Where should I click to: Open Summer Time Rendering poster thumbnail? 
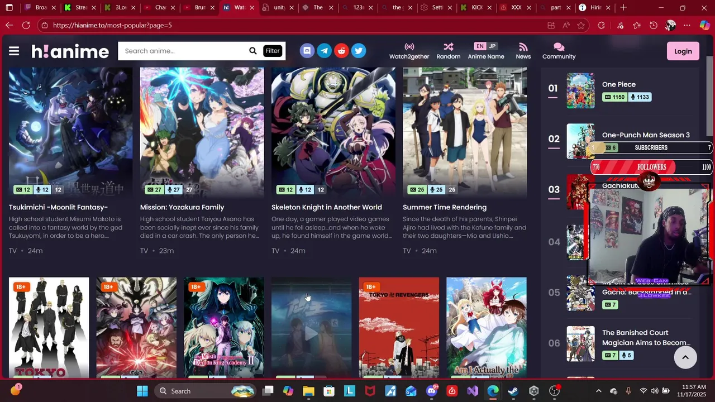click(465, 132)
